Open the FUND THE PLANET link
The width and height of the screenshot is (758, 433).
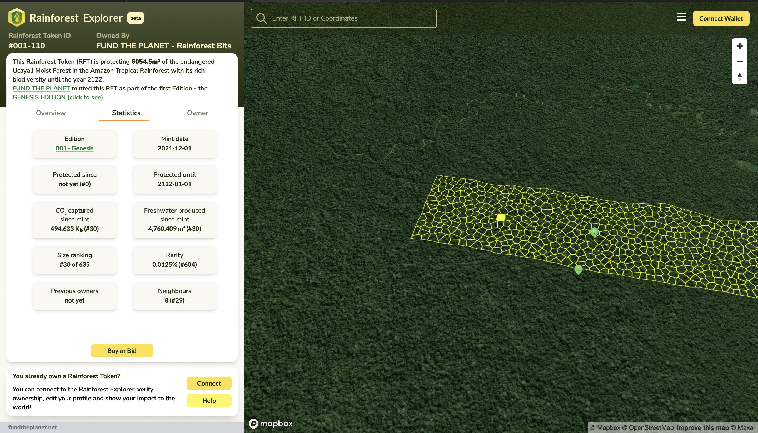point(41,88)
